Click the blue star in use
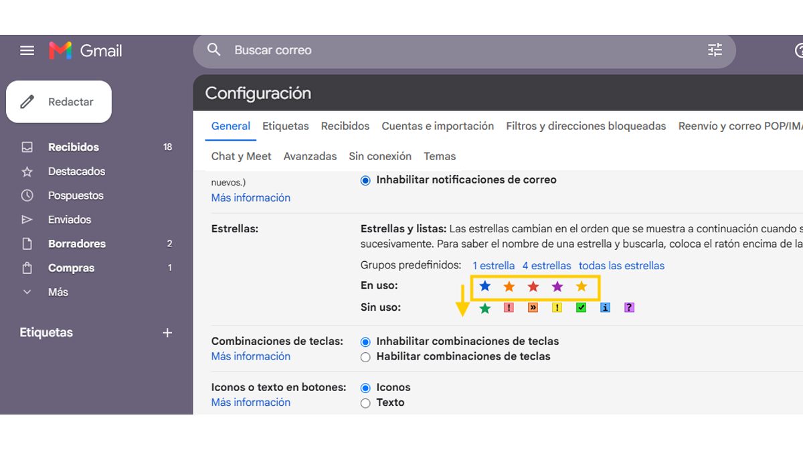Image resolution: width=803 pixels, height=452 pixels. [485, 287]
